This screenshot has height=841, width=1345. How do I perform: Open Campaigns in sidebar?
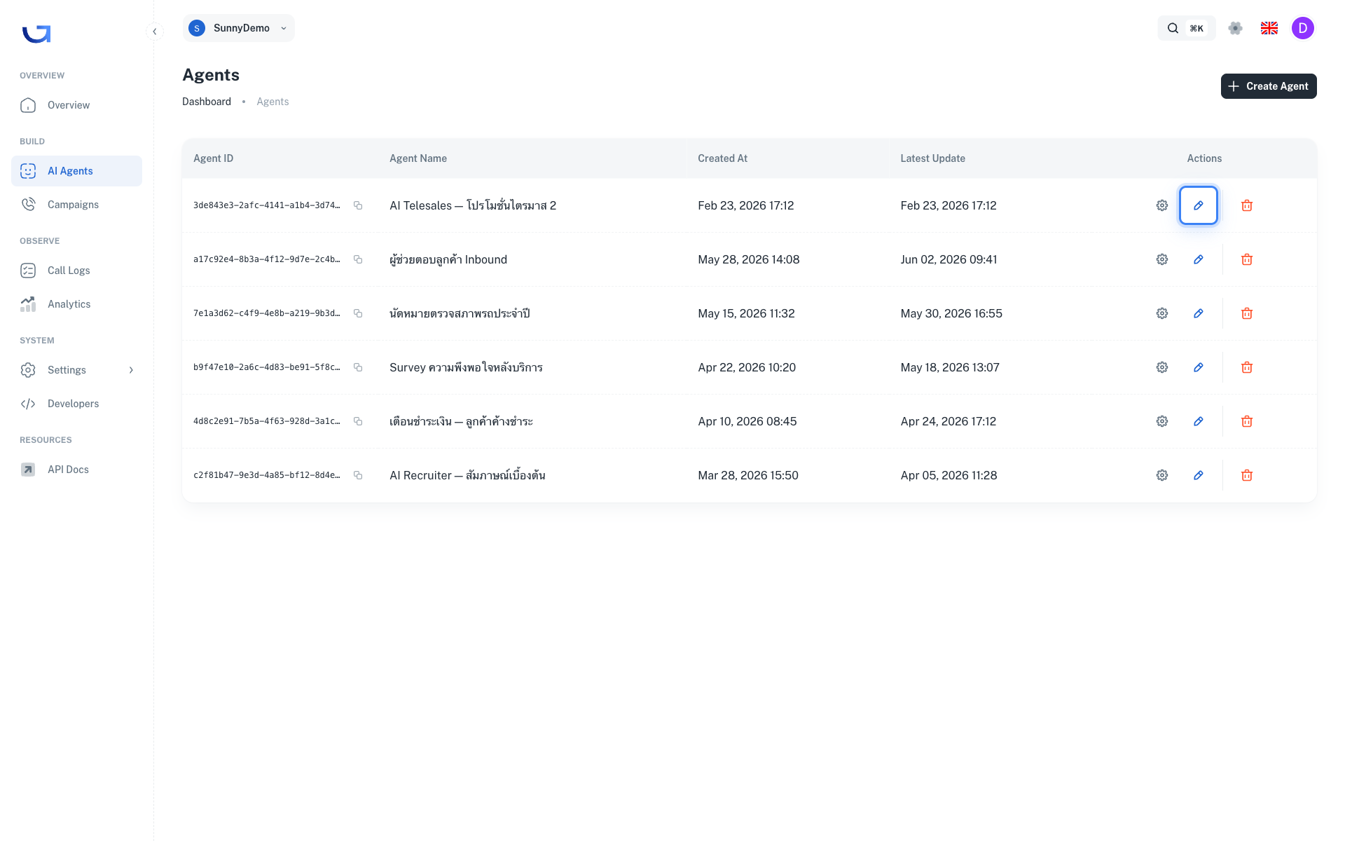[x=77, y=205]
